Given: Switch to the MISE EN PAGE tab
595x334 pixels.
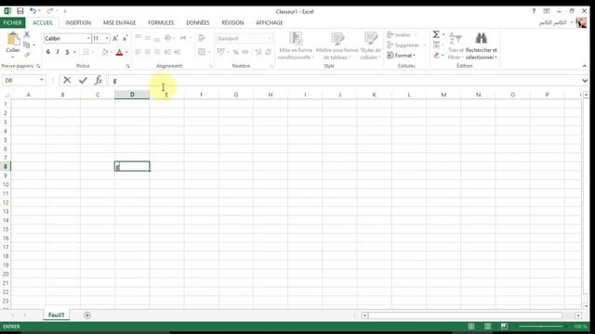Looking at the screenshot, I should 120,22.
